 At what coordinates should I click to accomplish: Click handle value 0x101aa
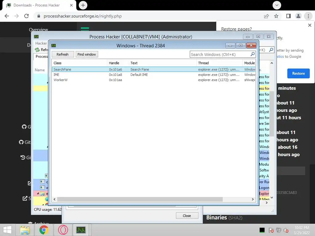116,80
